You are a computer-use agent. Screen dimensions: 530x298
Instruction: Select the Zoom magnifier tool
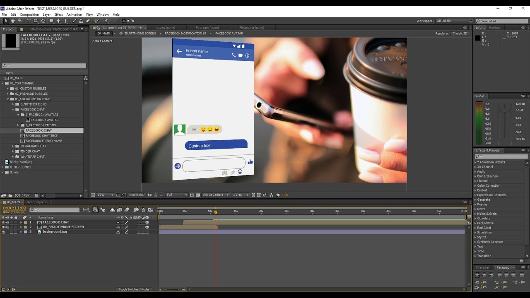pyautogui.click(x=20, y=21)
